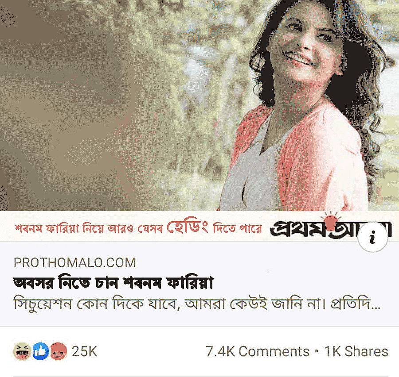Viewport: 399px width, 377px height.
Task: Click the red angry reaction emoji
Action: point(59,351)
